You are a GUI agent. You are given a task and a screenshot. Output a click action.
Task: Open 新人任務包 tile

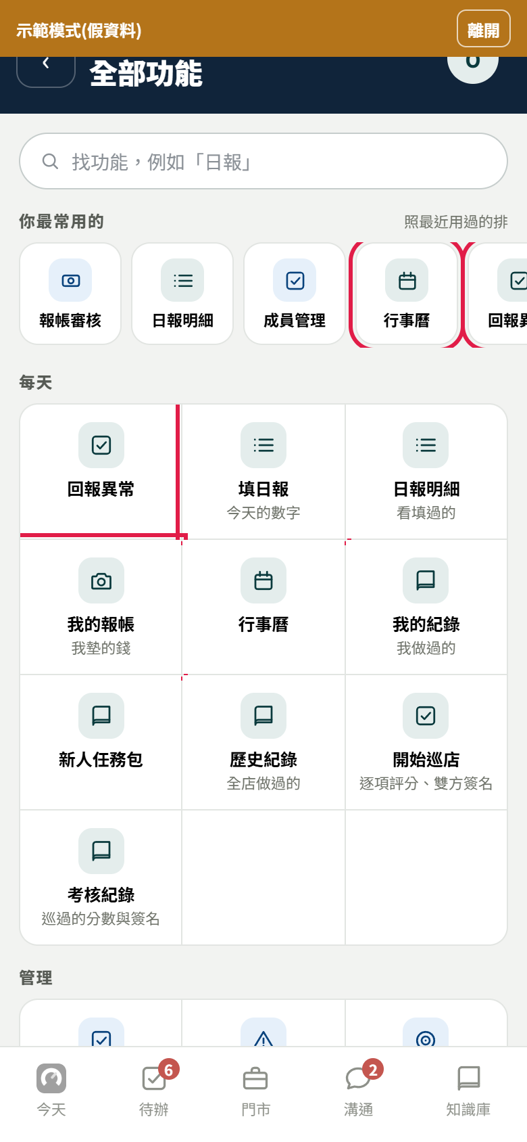(101, 742)
